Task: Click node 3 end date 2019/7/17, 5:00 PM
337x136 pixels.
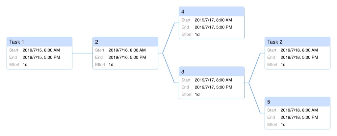Action: 213,87
